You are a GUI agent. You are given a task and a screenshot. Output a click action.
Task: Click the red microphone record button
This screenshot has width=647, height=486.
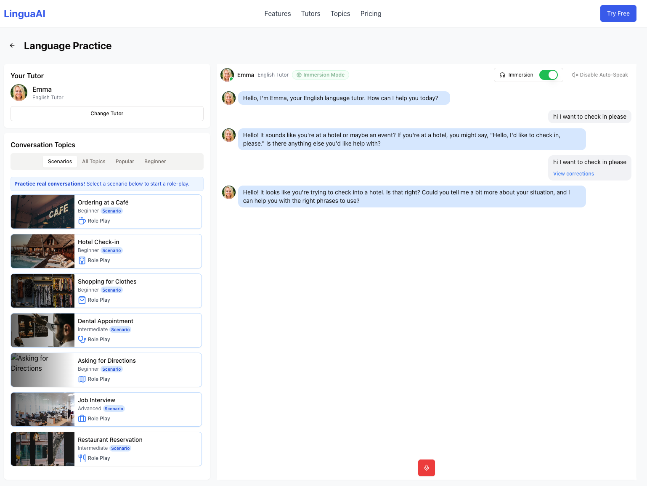point(426,468)
